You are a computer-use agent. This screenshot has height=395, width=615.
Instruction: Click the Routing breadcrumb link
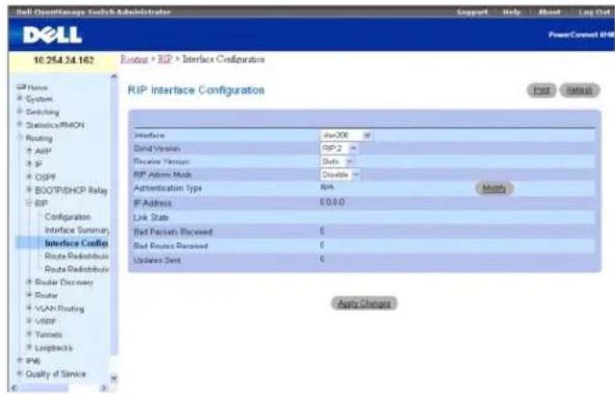coord(134,59)
